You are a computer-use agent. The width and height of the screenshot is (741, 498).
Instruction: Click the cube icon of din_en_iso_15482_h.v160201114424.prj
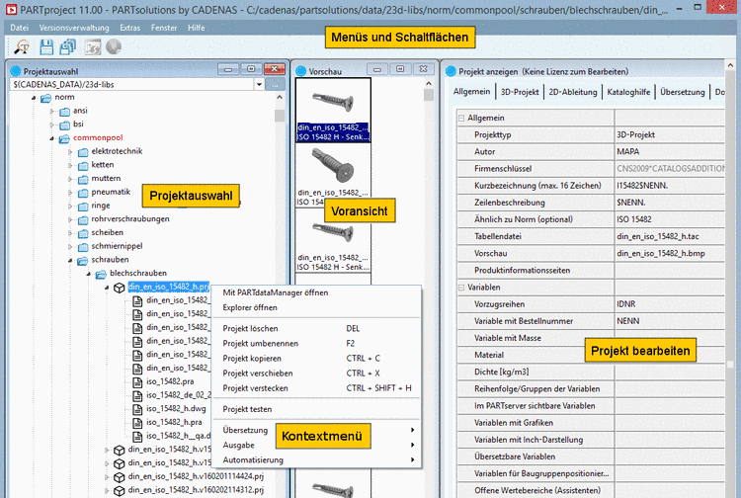click(120, 477)
